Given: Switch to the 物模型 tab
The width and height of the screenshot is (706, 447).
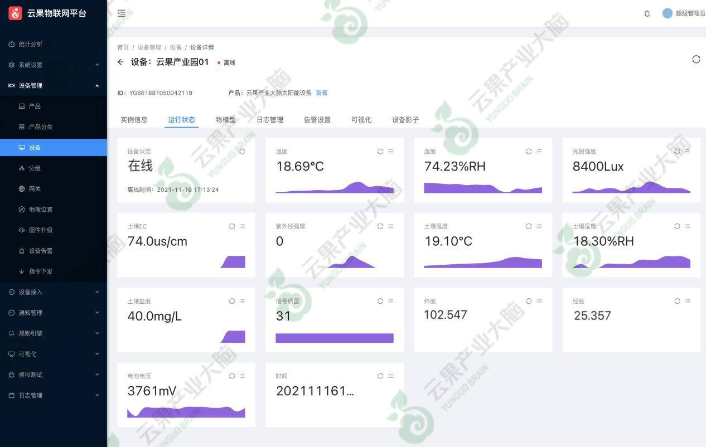Looking at the screenshot, I should click(226, 119).
